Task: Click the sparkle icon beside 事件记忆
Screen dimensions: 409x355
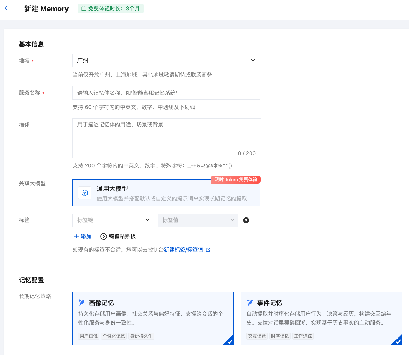Action: 250,302
